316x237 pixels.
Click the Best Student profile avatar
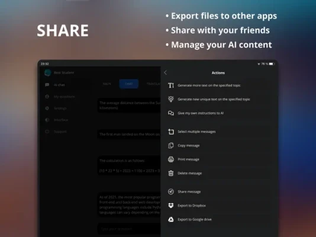pyautogui.click(x=48, y=73)
